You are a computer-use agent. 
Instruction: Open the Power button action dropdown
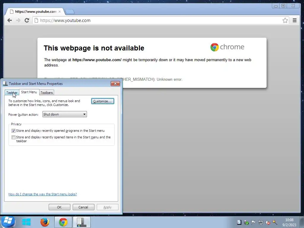[x=64, y=114]
